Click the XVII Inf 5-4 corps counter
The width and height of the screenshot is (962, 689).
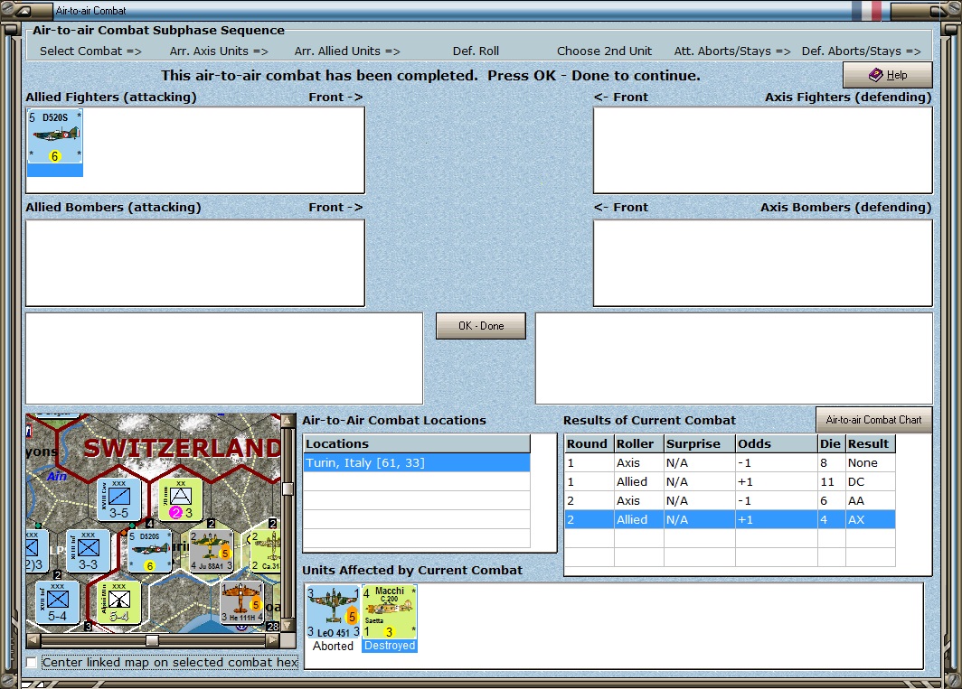(57, 602)
